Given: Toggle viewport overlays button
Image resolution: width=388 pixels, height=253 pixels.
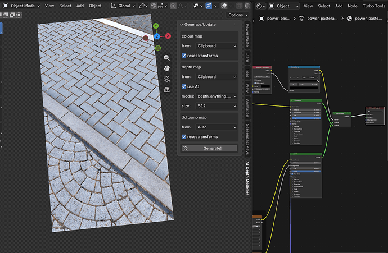Looking at the screenshot, I should [x=224, y=6].
